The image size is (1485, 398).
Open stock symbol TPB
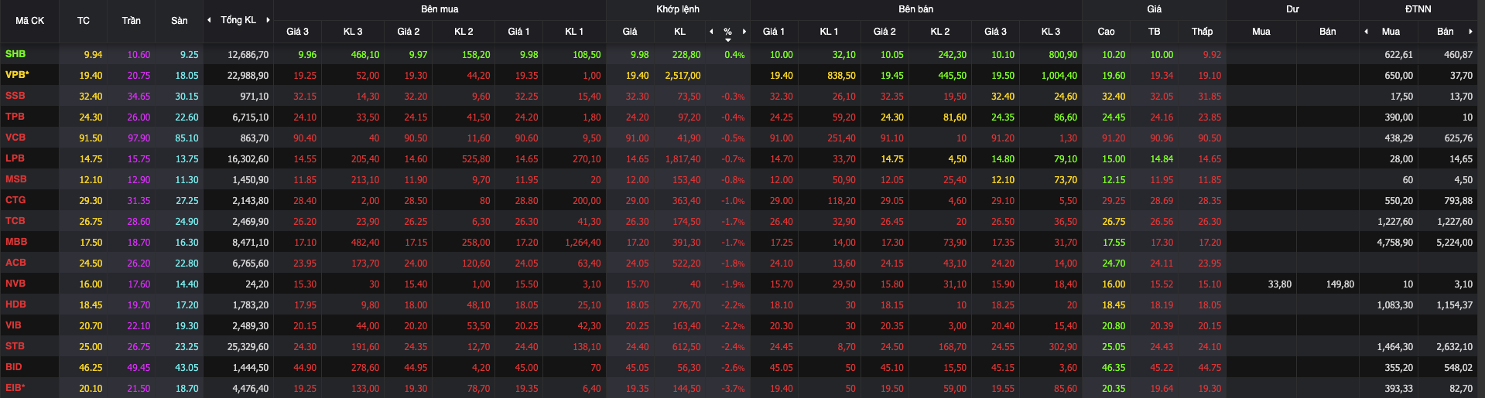point(15,117)
